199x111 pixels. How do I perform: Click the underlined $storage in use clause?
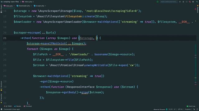coord(86,38)
